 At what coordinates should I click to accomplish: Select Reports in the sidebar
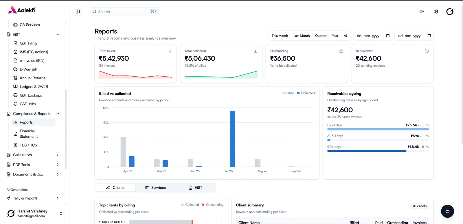click(x=33, y=122)
